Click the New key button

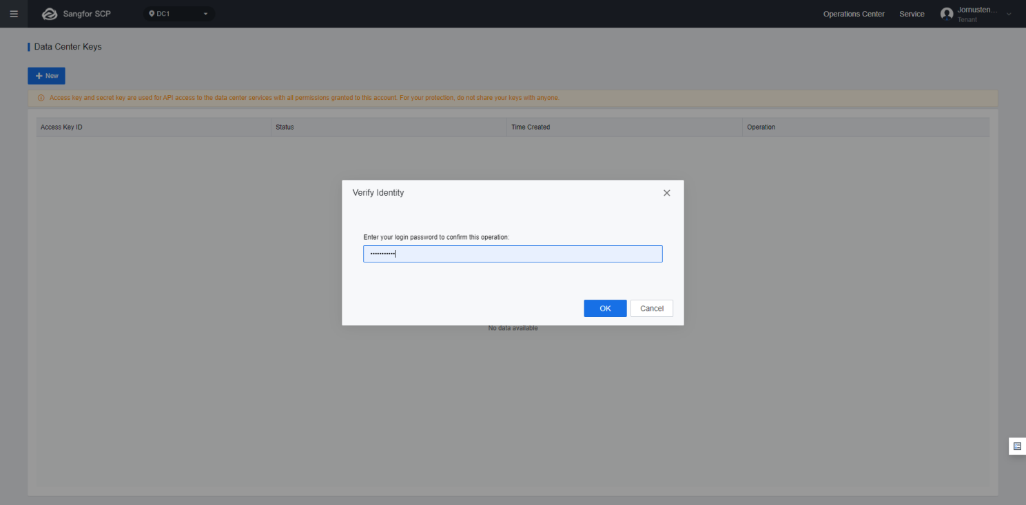[x=46, y=76]
